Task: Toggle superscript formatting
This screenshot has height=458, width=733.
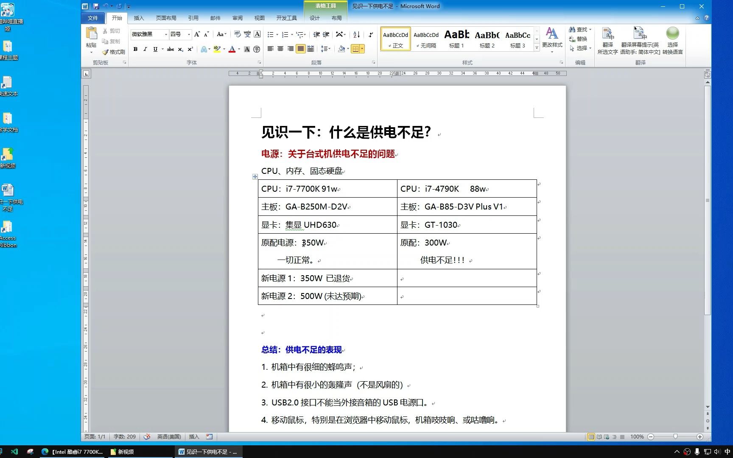Action: click(x=190, y=49)
